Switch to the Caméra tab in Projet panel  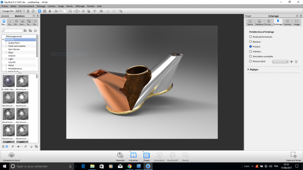[287, 22]
